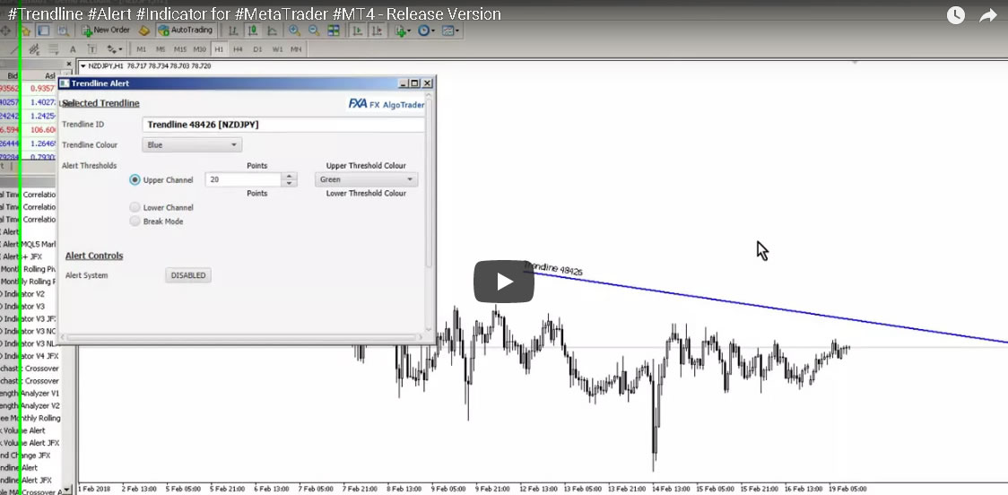
Task: Enable chart auto scroll
Action: click(x=357, y=30)
